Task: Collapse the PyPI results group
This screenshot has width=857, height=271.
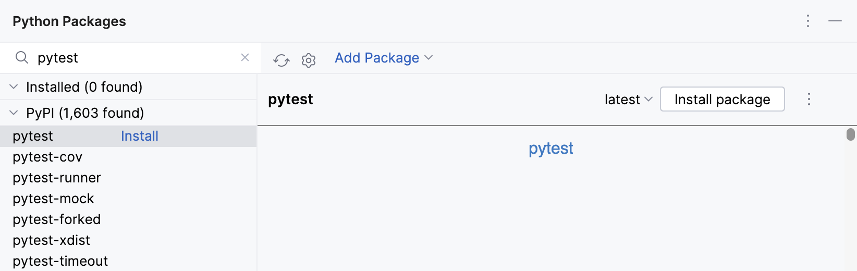Action: click(14, 113)
